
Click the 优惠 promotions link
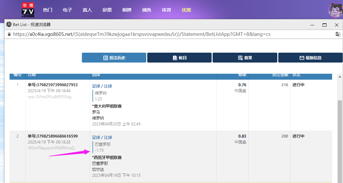pyautogui.click(x=186, y=10)
